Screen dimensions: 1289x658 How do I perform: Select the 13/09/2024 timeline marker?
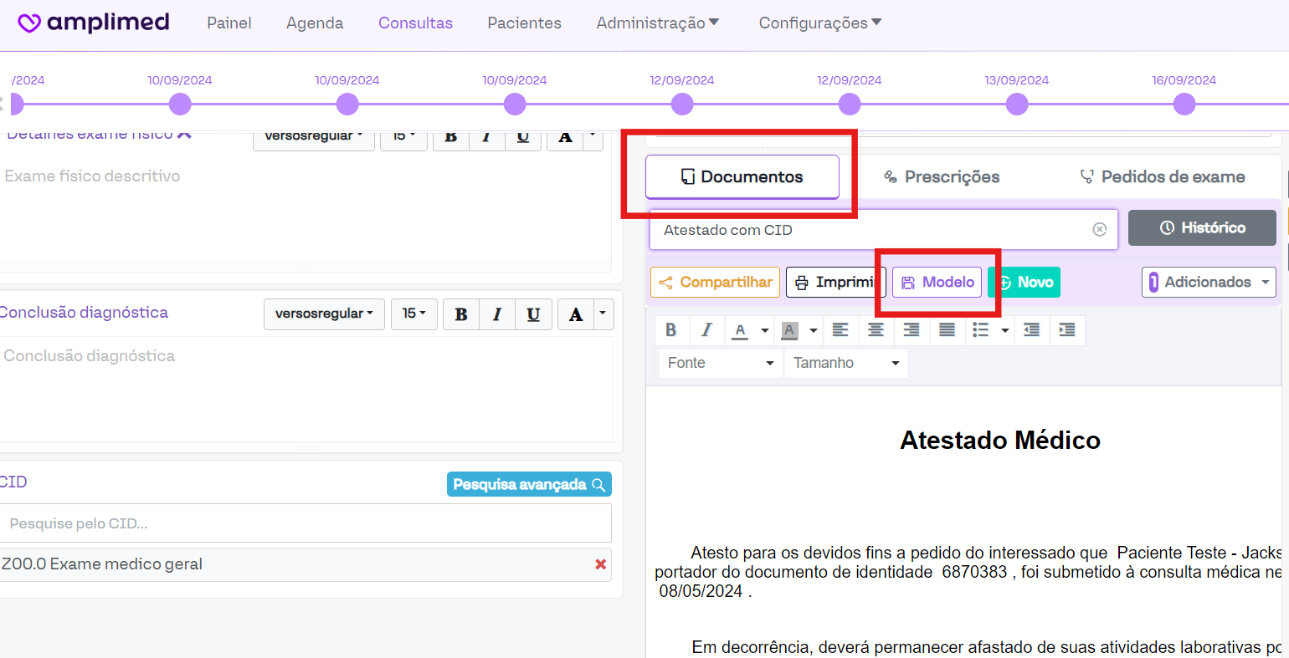(1017, 105)
